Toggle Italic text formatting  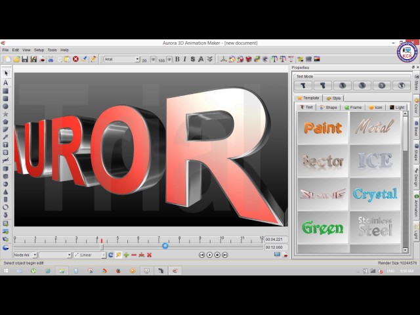(185, 59)
